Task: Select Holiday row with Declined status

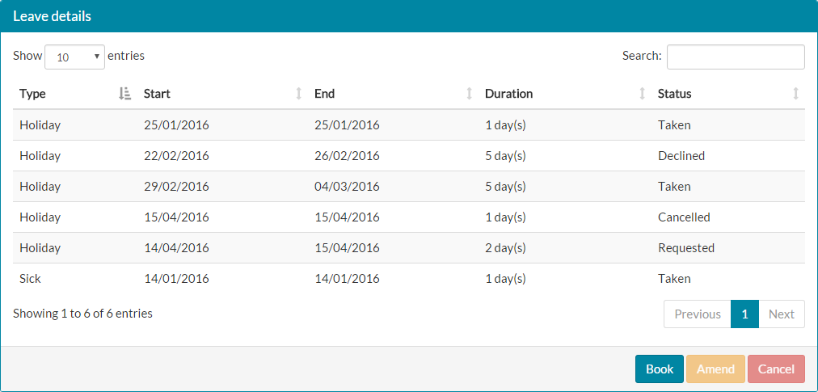Action: pyautogui.click(x=408, y=156)
